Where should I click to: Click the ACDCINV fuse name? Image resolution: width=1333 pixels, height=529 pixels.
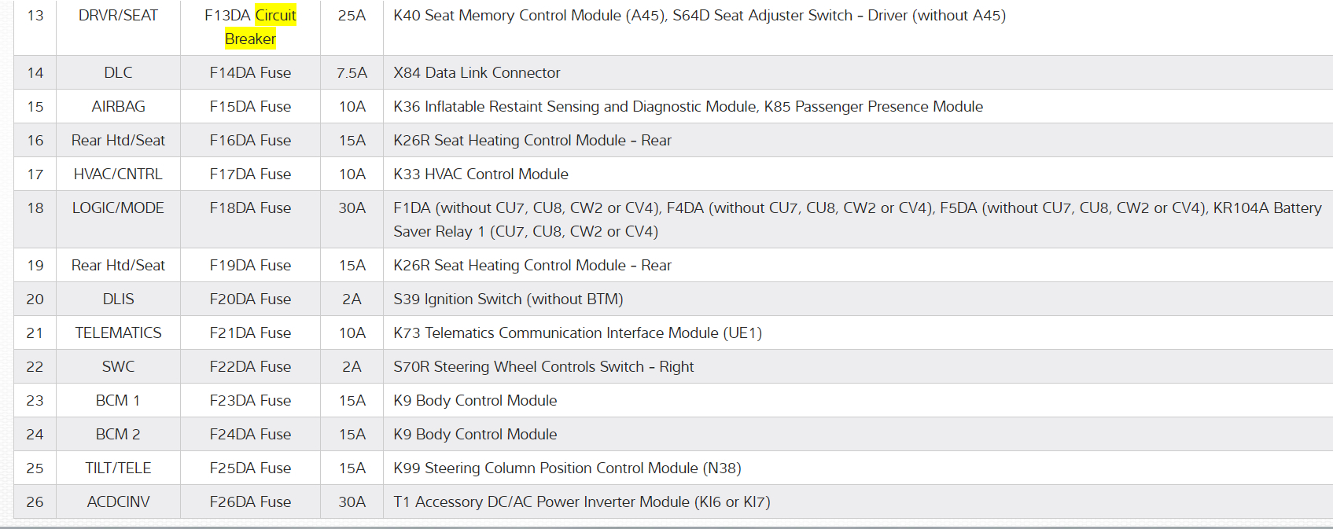[x=118, y=502]
